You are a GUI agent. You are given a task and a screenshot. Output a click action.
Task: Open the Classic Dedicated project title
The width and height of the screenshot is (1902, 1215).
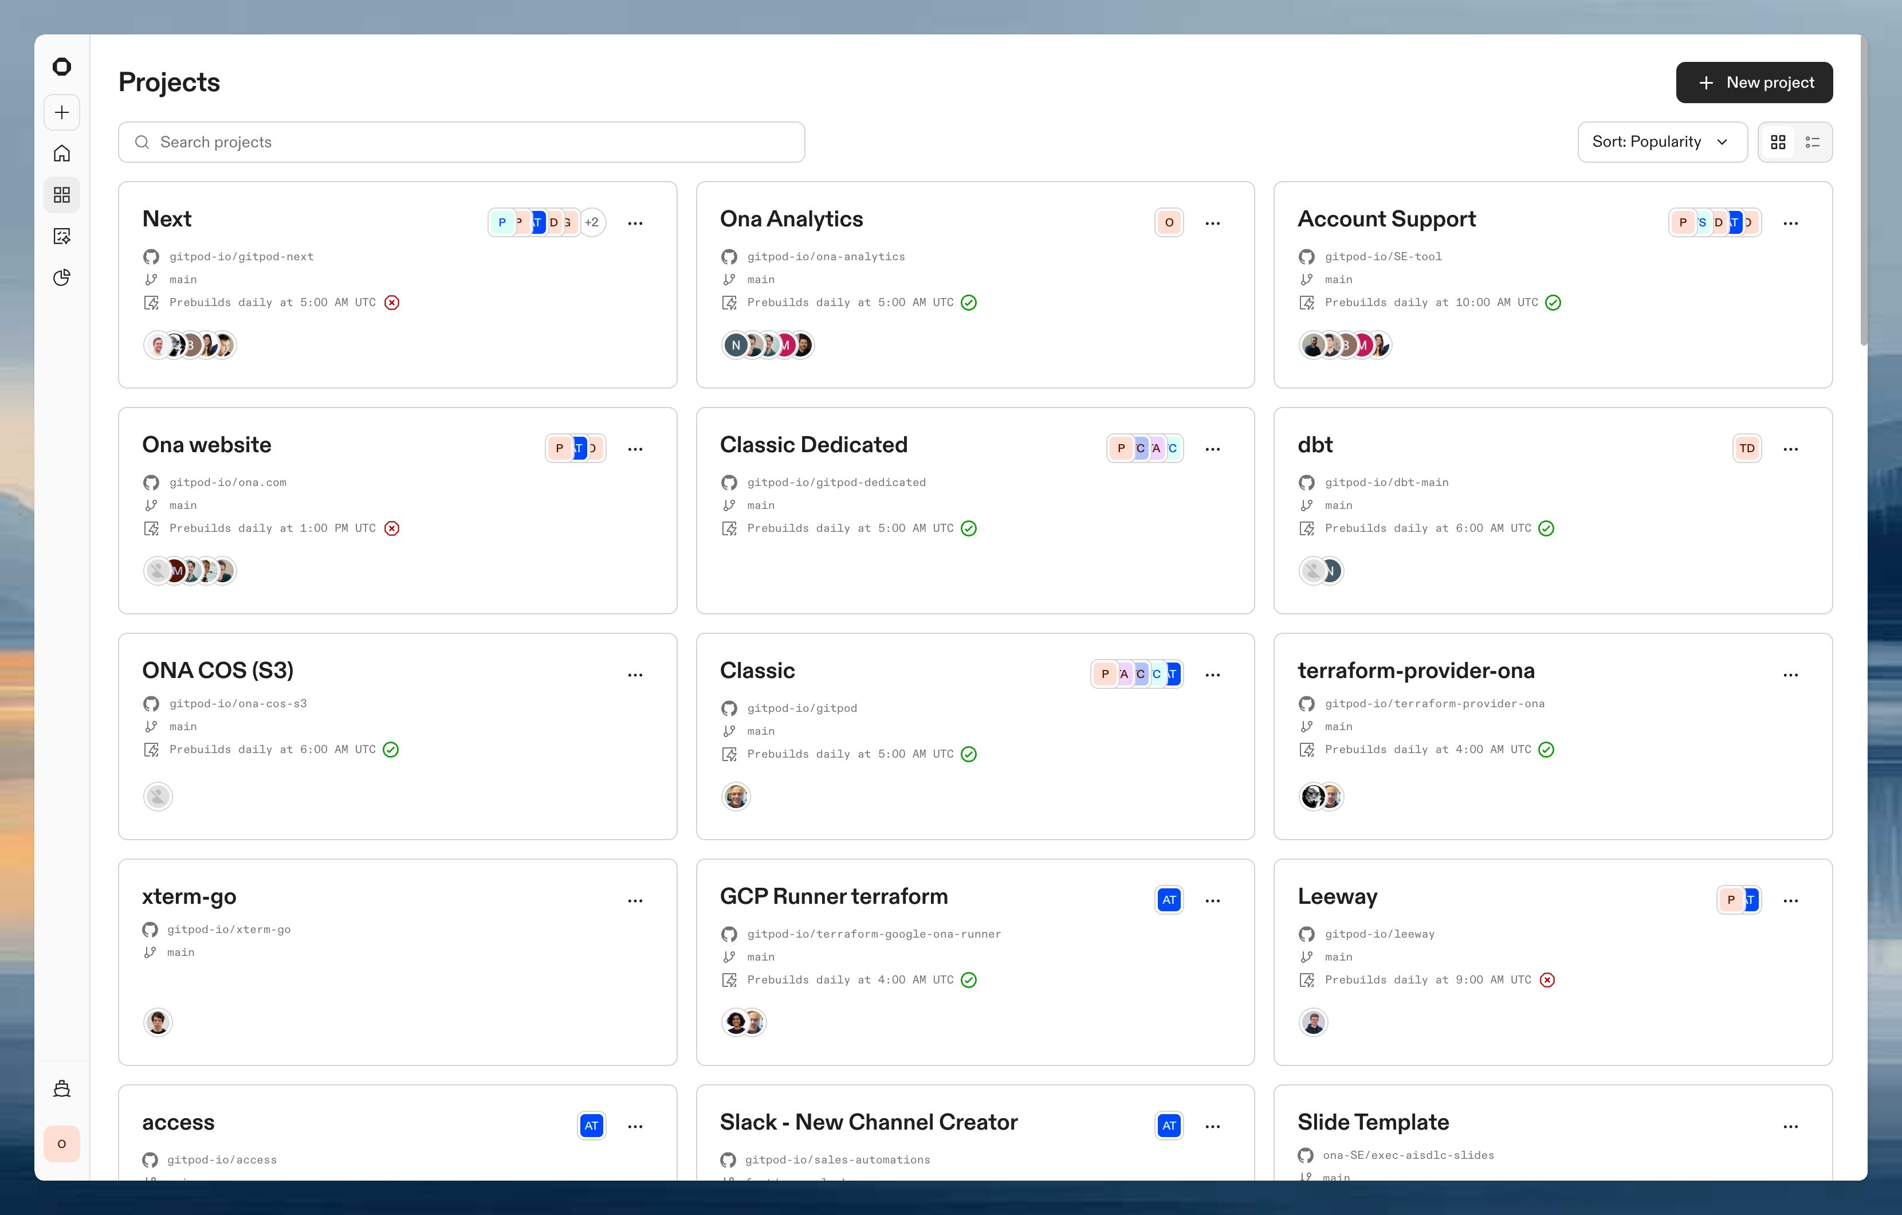pos(814,445)
